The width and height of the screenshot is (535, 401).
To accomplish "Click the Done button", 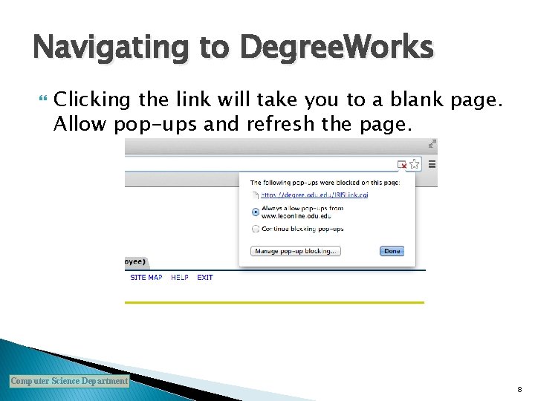I will click(392, 251).
